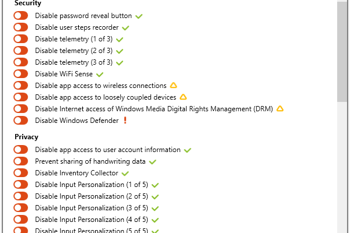Image resolution: width=350 pixels, height=233 pixels.
Task: Toggle Prevent sharing of handwriting data switch
Action: (21, 161)
